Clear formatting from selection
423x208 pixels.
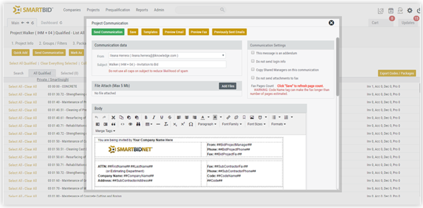(166, 124)
